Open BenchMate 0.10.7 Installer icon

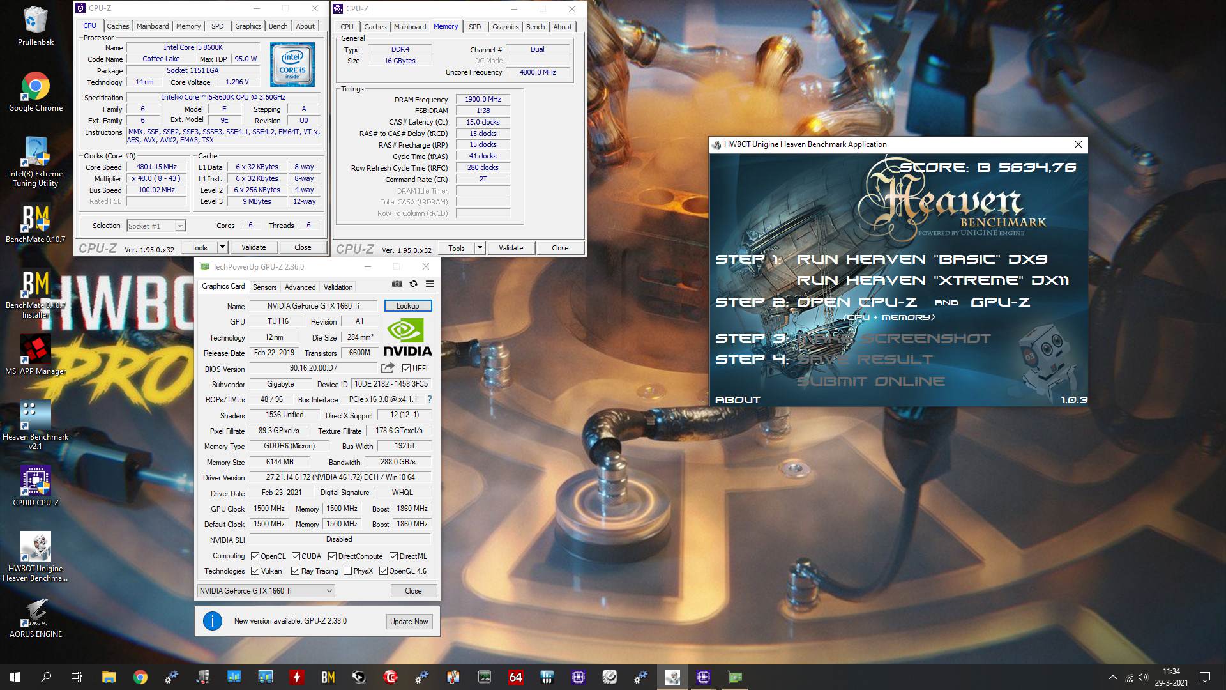pyautogui.click(x=36, y=295)
